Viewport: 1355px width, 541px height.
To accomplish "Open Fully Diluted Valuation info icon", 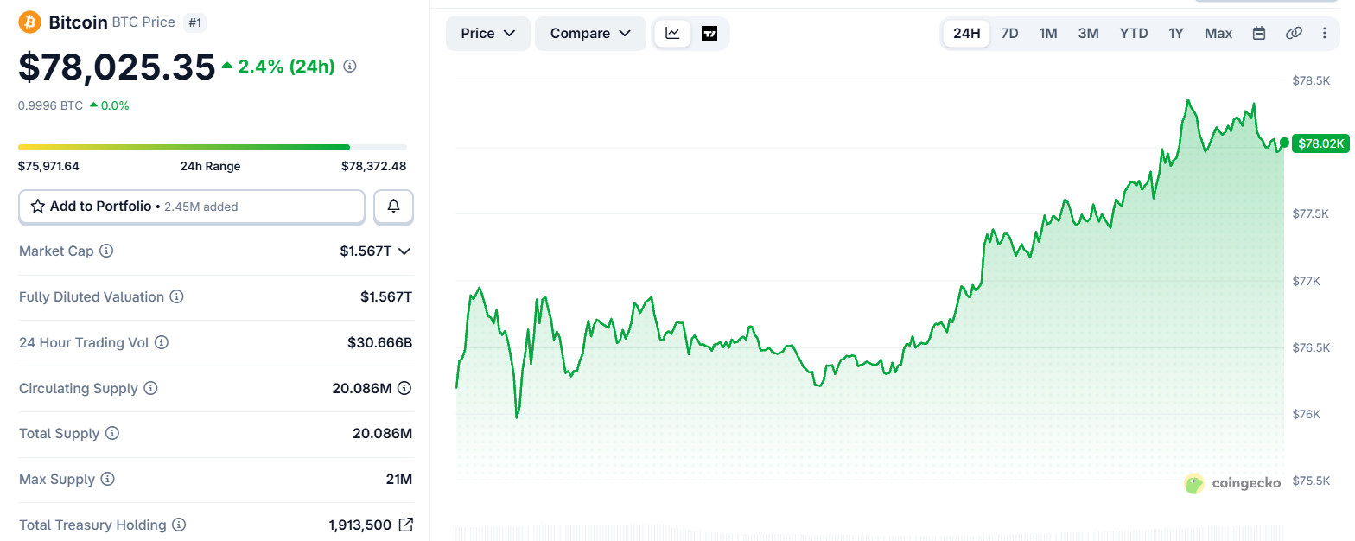I will [176, 297].
